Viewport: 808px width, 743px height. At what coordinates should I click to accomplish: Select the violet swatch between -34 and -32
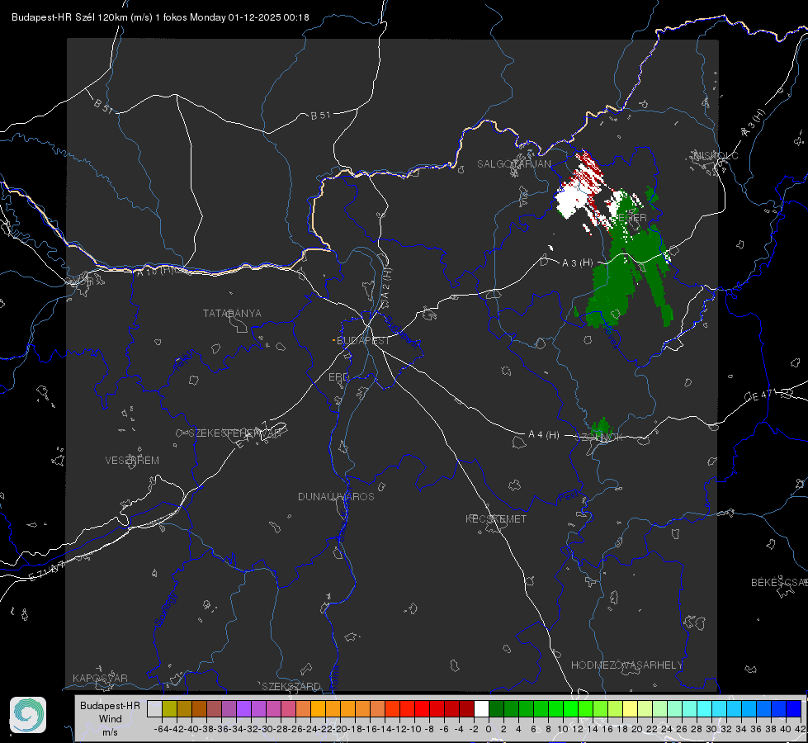243,708
